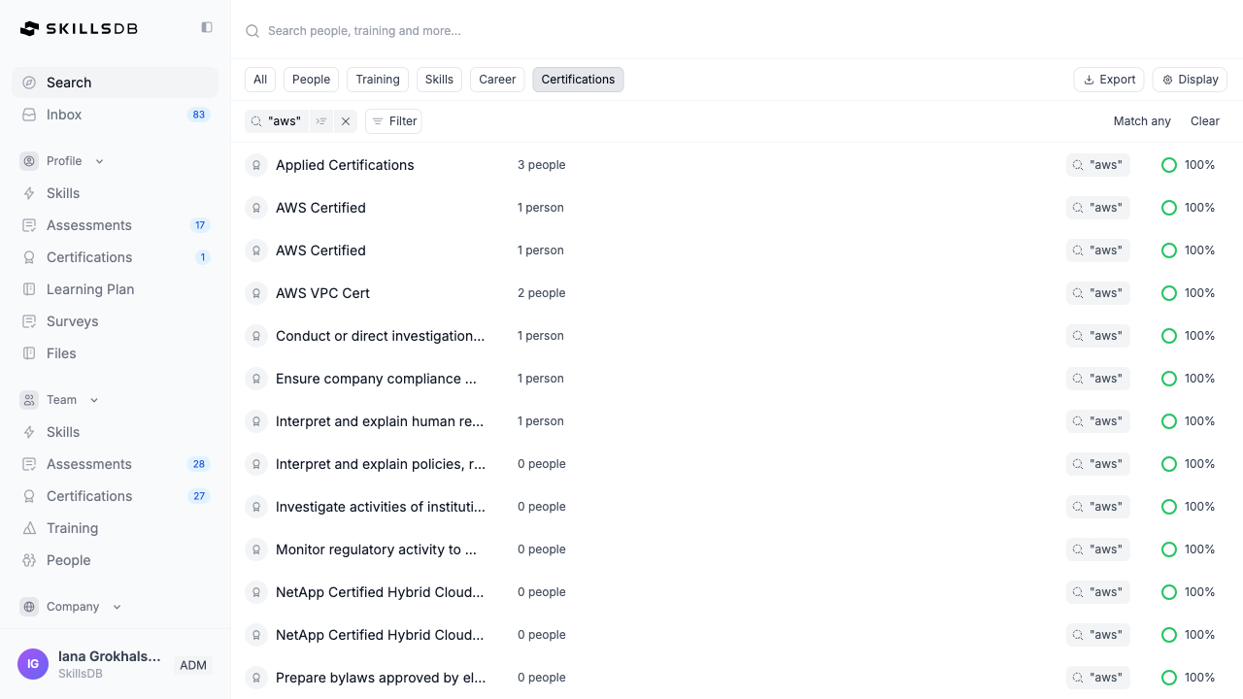This screenshot has height=699, width=1243.
Task: Collapse the Team section chevron
Action: coord(94,400)
